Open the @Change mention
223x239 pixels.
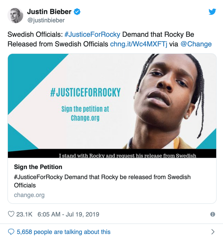196,44
